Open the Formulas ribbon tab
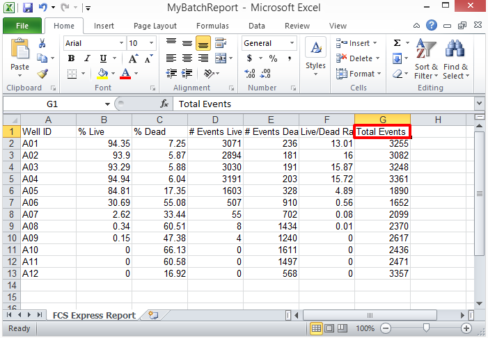 point(212,26)
